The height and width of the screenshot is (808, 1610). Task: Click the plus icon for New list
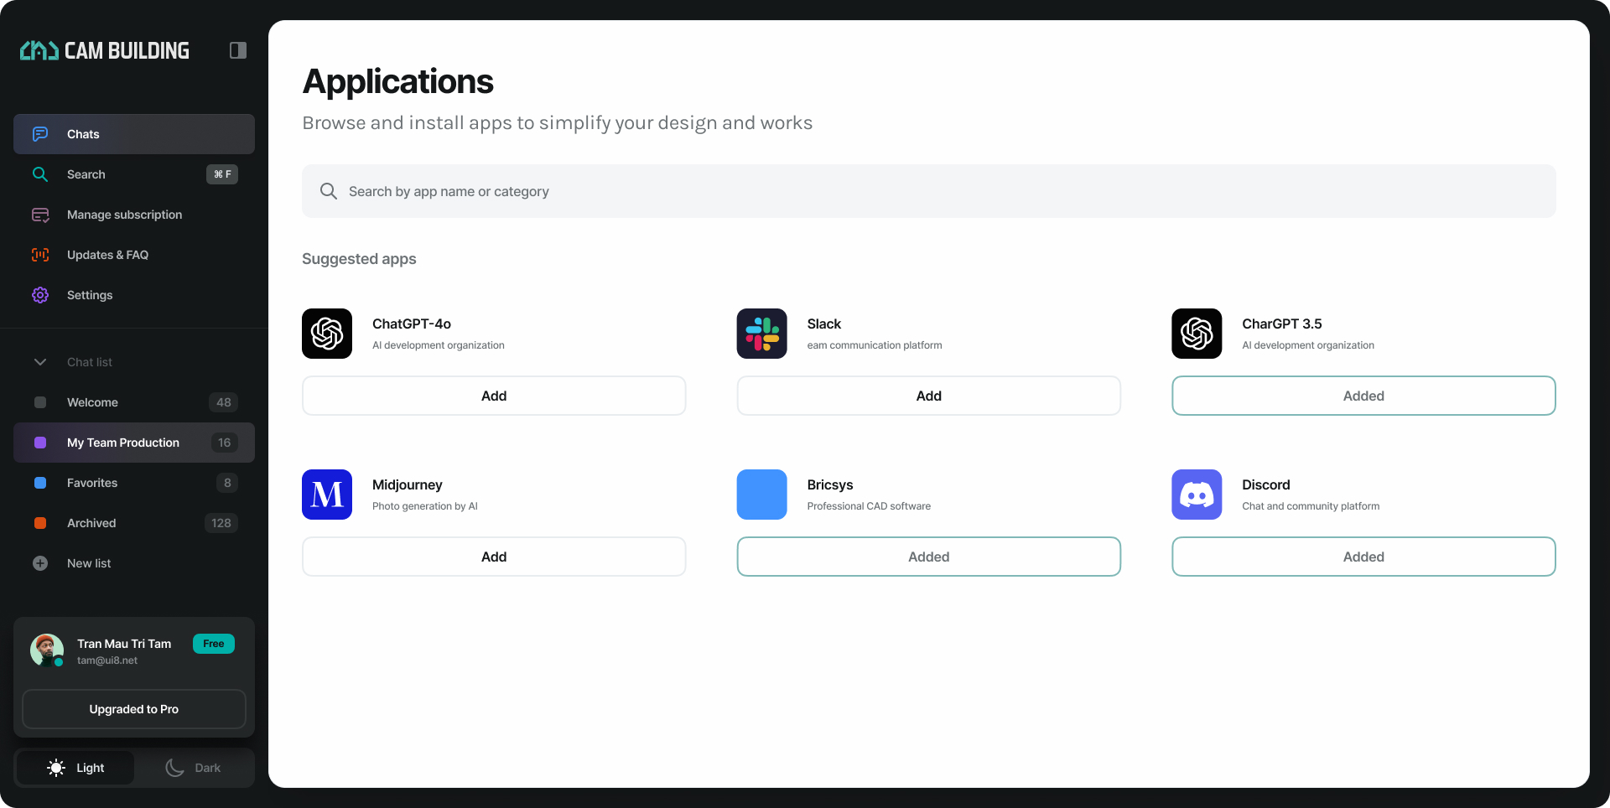40,563
